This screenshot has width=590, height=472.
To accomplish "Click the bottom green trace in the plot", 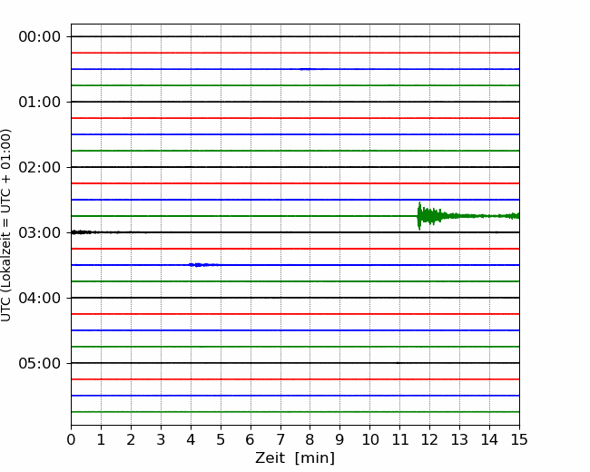I will (295, 412).
